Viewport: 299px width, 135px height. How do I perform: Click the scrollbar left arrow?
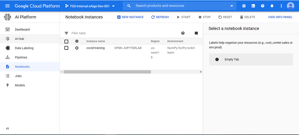(62, 72)
